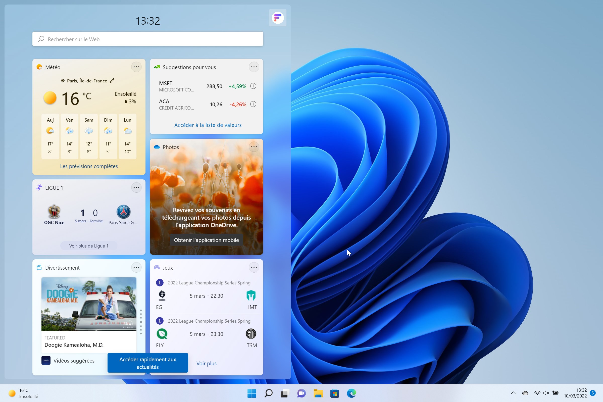Launch Microsoft Store from the taskbar

point(335,393)
